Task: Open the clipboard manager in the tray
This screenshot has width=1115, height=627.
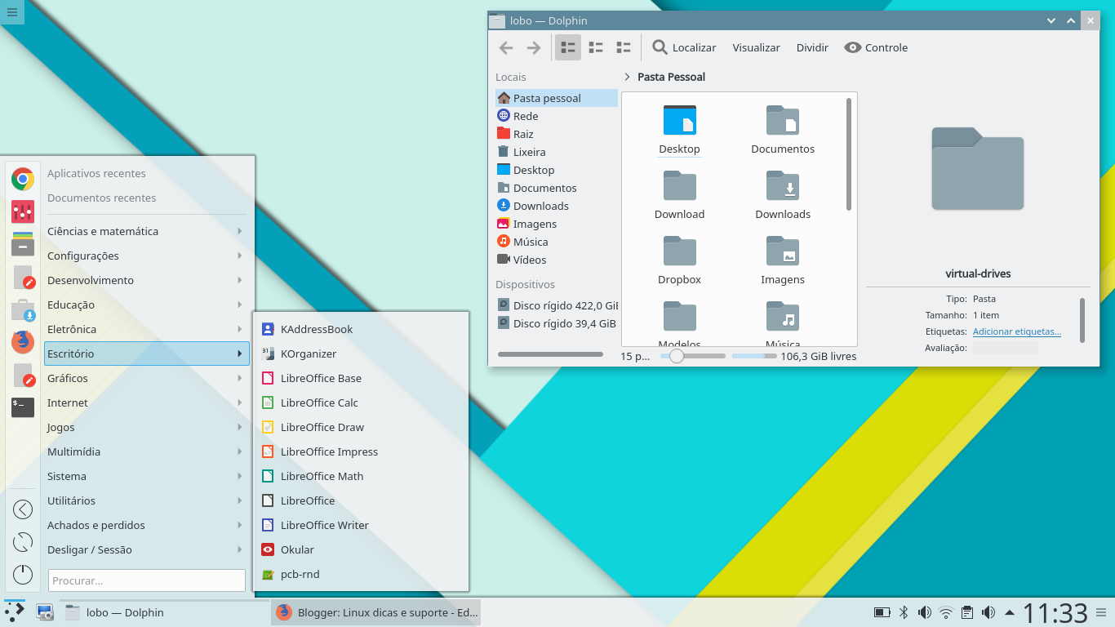Action: pyautogui.click(x=968, y=611)
